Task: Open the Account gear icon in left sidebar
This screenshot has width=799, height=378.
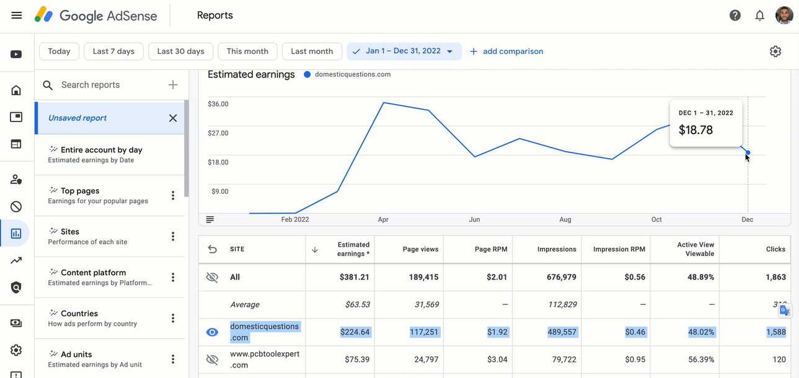Action: [x=16, y=350]
